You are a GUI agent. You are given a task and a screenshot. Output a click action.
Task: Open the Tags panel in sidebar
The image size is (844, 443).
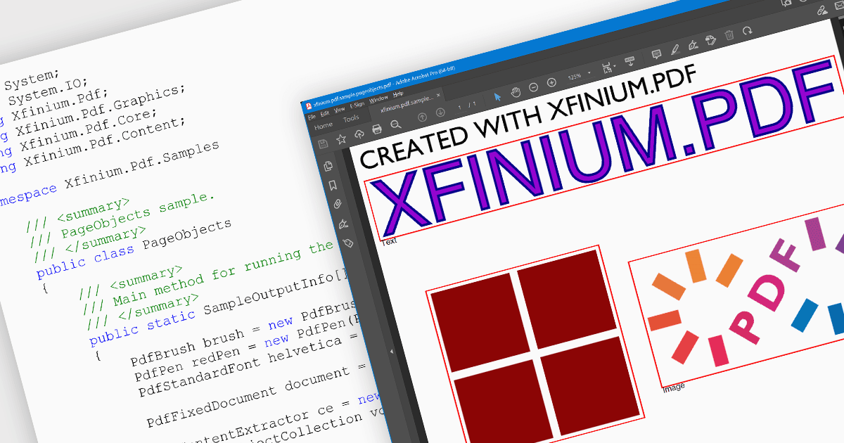pos(347,243)
